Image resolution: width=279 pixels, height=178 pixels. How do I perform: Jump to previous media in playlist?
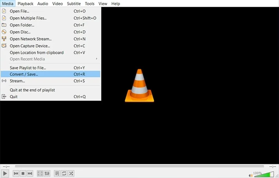coord(16,174)
